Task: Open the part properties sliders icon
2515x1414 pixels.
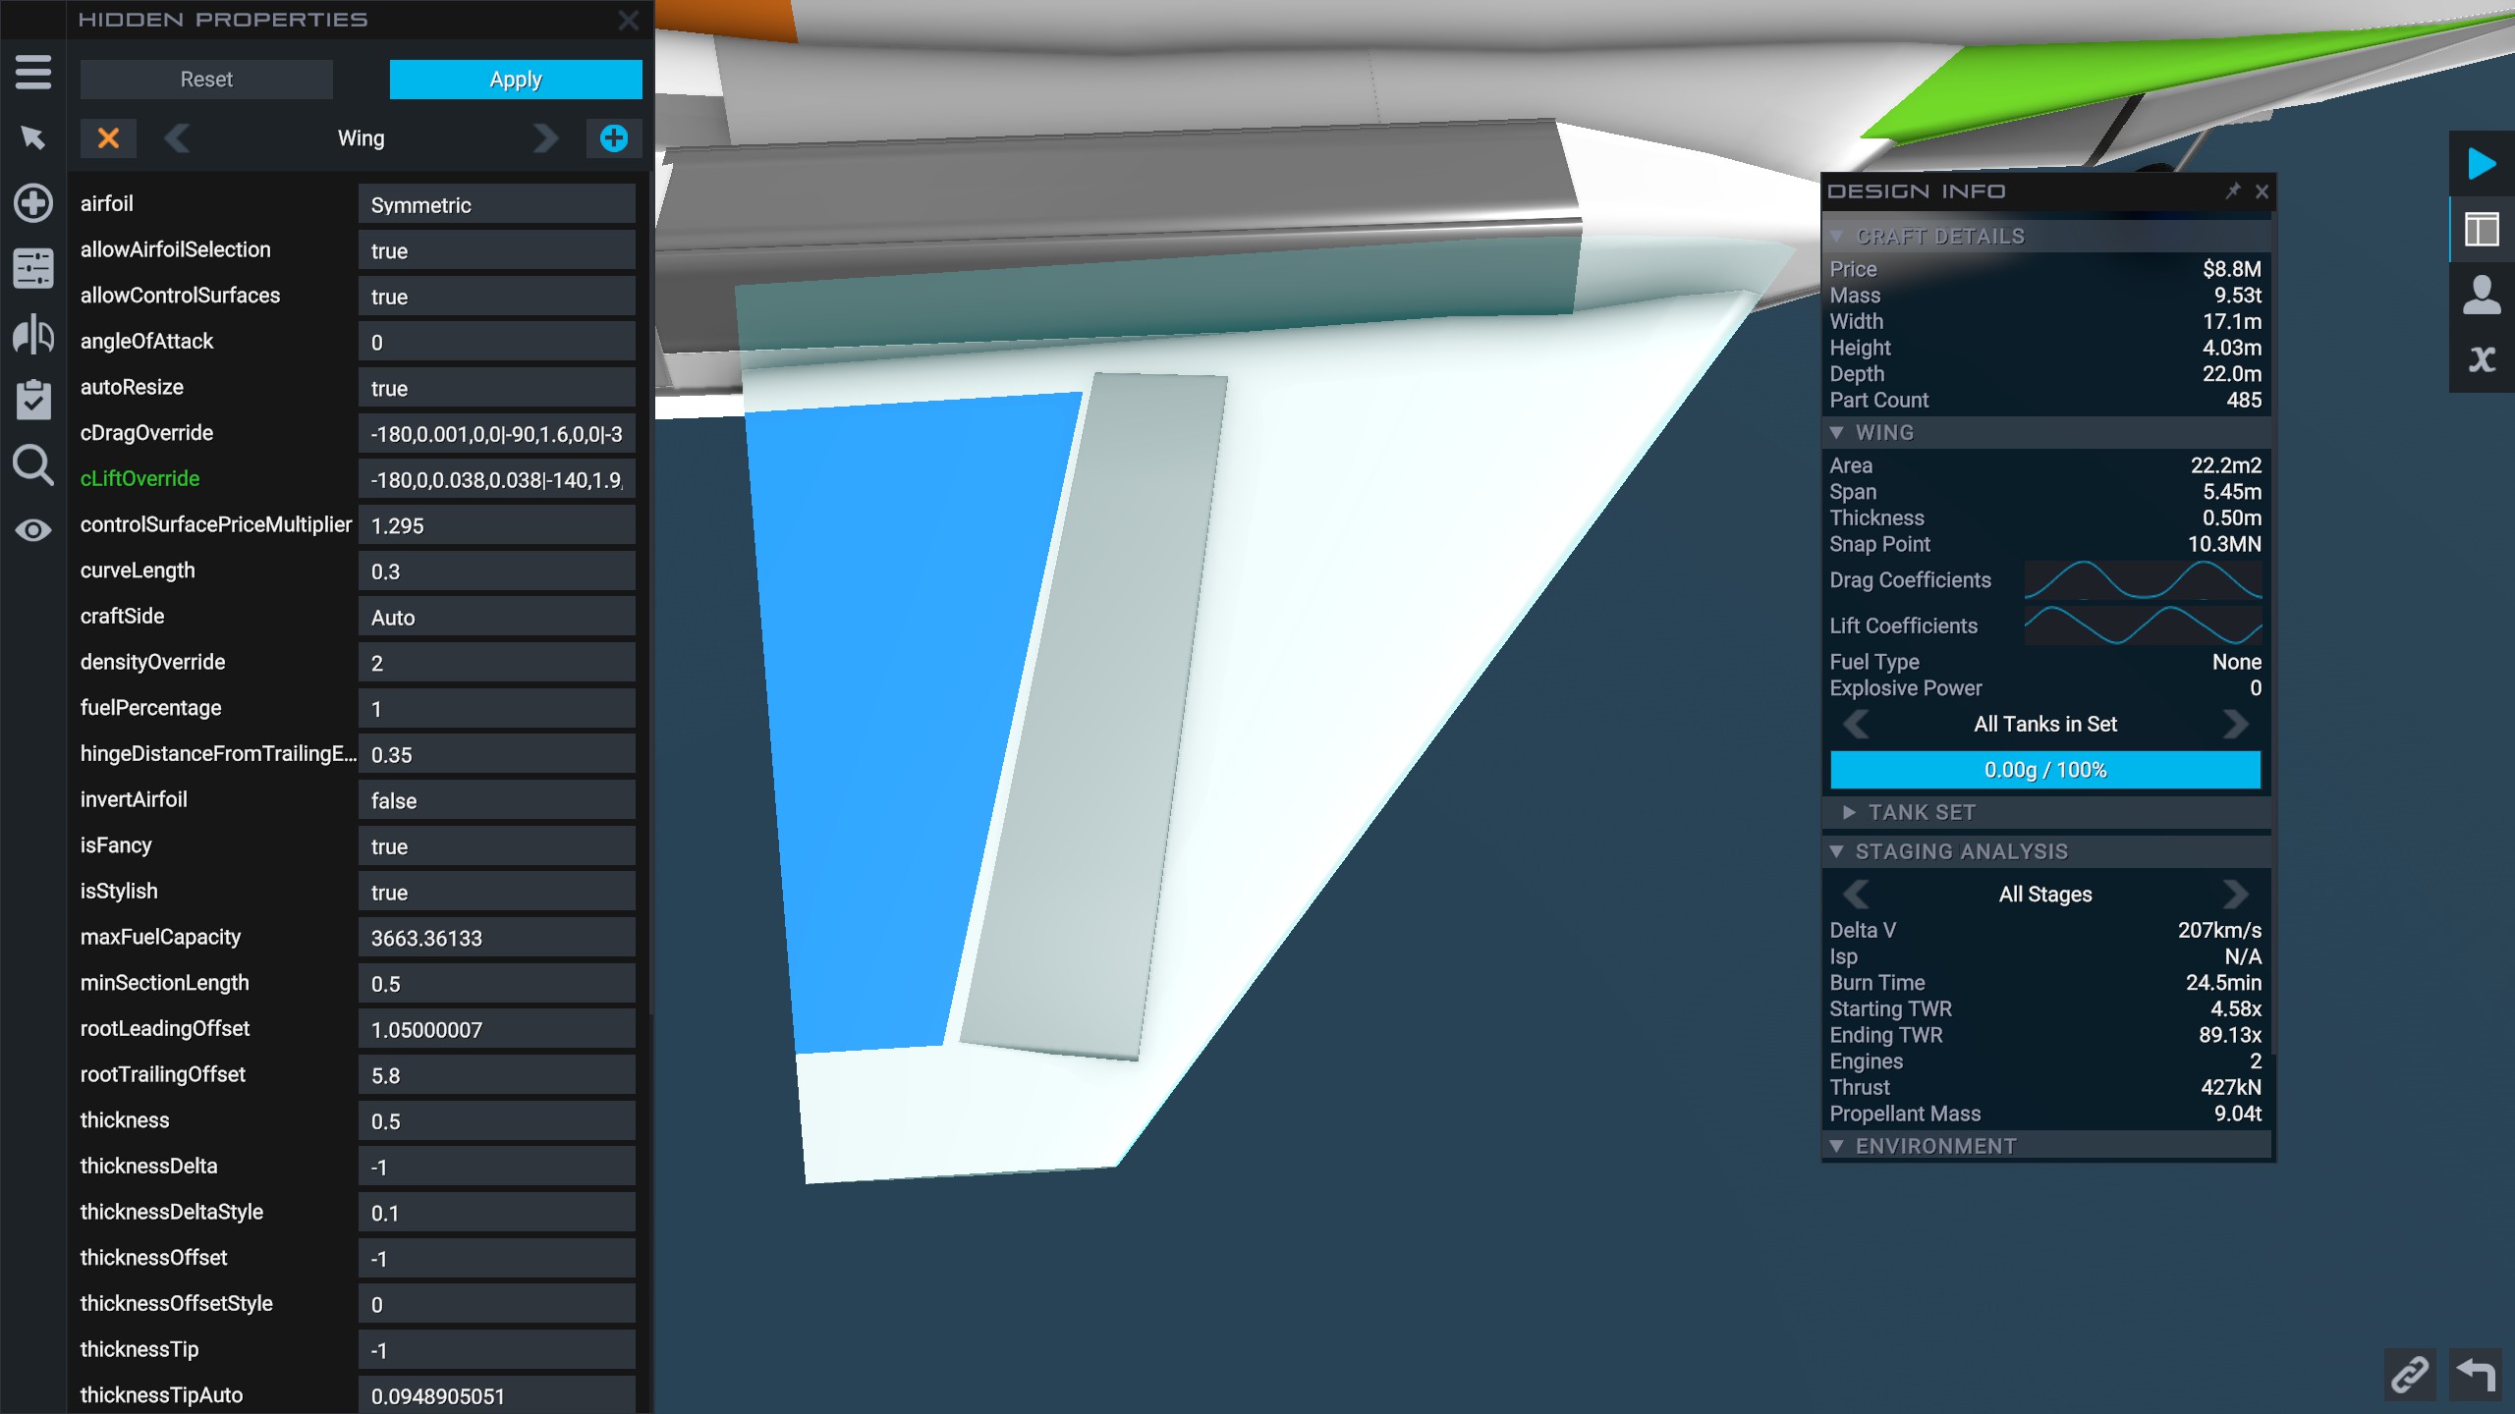Action: 33,268
